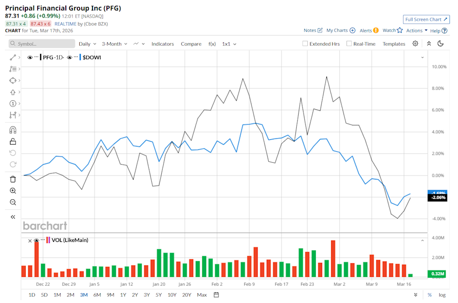Open the Indicators menu
458x303 pixels.
163,44
